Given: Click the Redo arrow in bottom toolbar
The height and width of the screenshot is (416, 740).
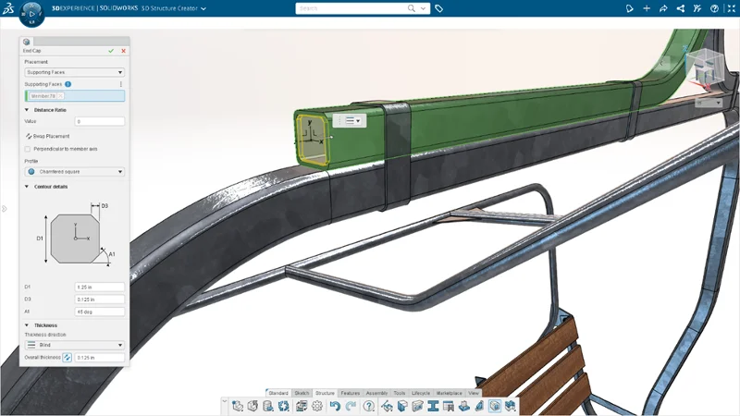Looking at the screenshot, I should point(349,406).
